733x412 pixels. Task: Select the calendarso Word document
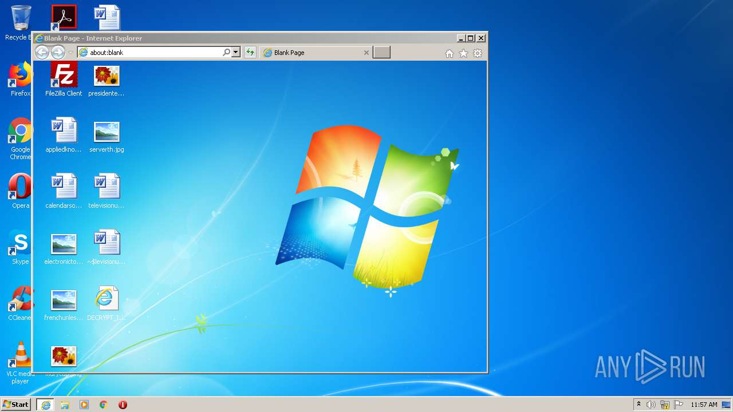click(64, 191)
